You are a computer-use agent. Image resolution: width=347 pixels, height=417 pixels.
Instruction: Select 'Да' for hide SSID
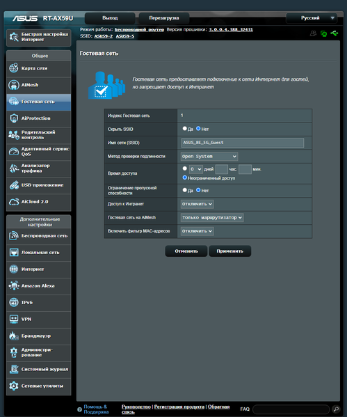pyautogui.click(x=185, y=129)
